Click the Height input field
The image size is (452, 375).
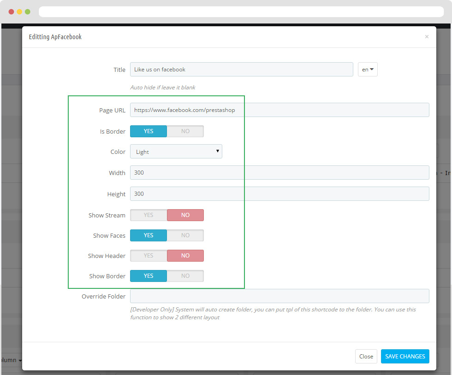click(x=279, y=194)
